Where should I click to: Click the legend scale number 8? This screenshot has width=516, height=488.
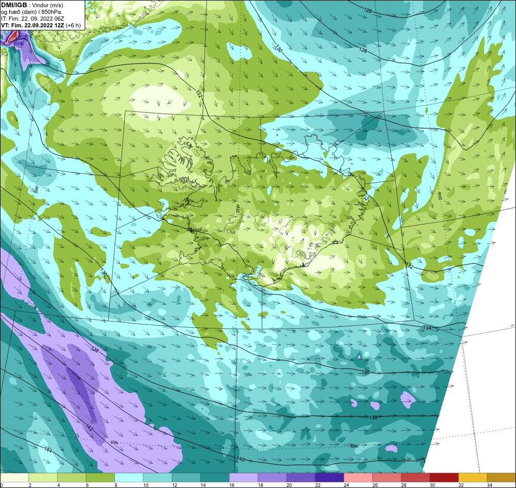click(116, 485)
